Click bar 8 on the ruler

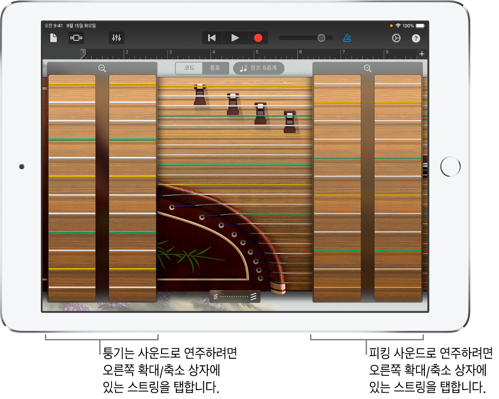click(x=387, y=52)
